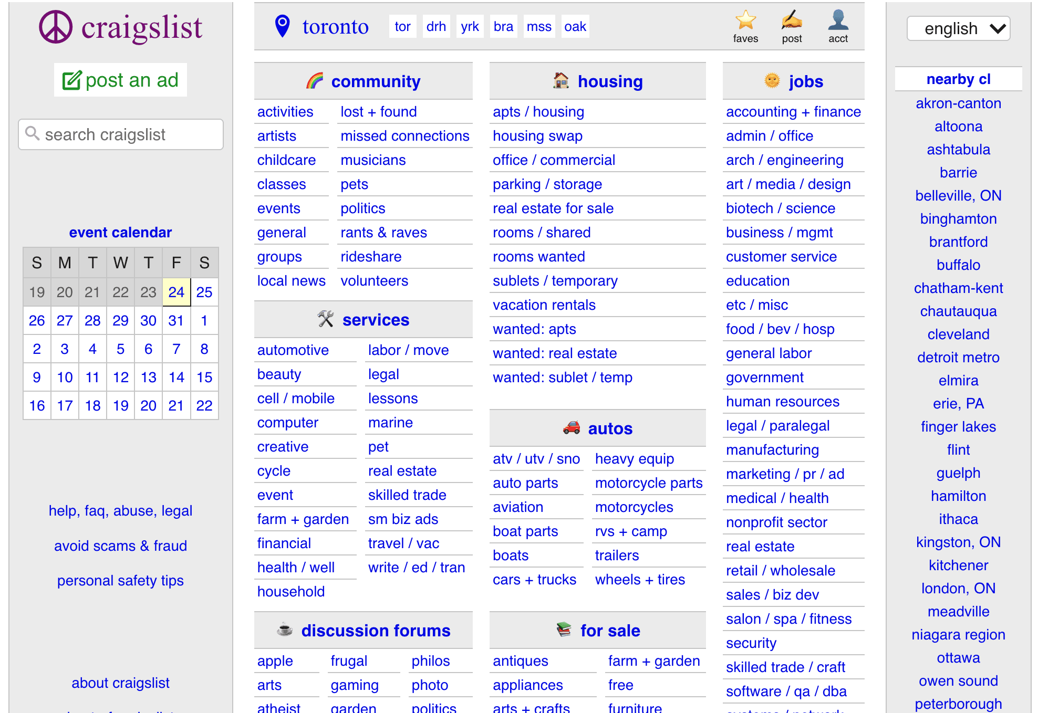Go to niagara region nearby site
The height and width of the screenshot is (713, 1038).
959,634
